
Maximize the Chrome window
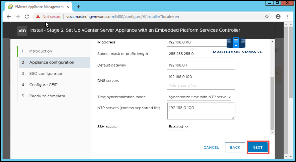(277, 3)
